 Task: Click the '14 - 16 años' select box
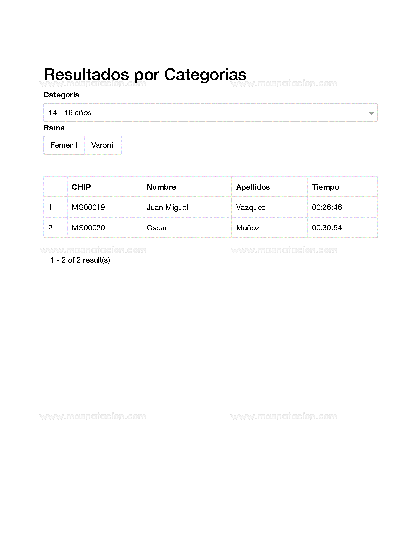click(210, 113)
